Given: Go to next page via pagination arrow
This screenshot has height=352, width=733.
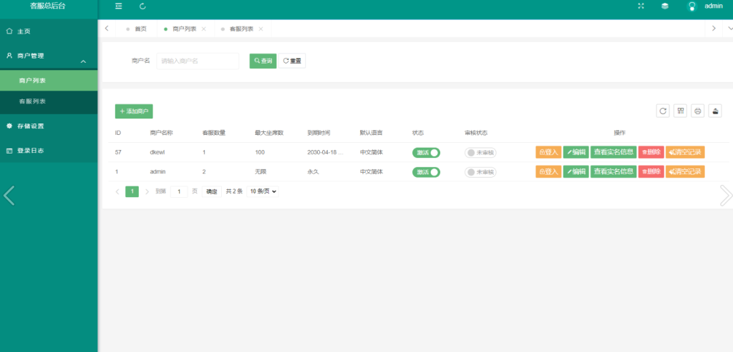Looking at the screenshot, I should click(x=147, y=191).
